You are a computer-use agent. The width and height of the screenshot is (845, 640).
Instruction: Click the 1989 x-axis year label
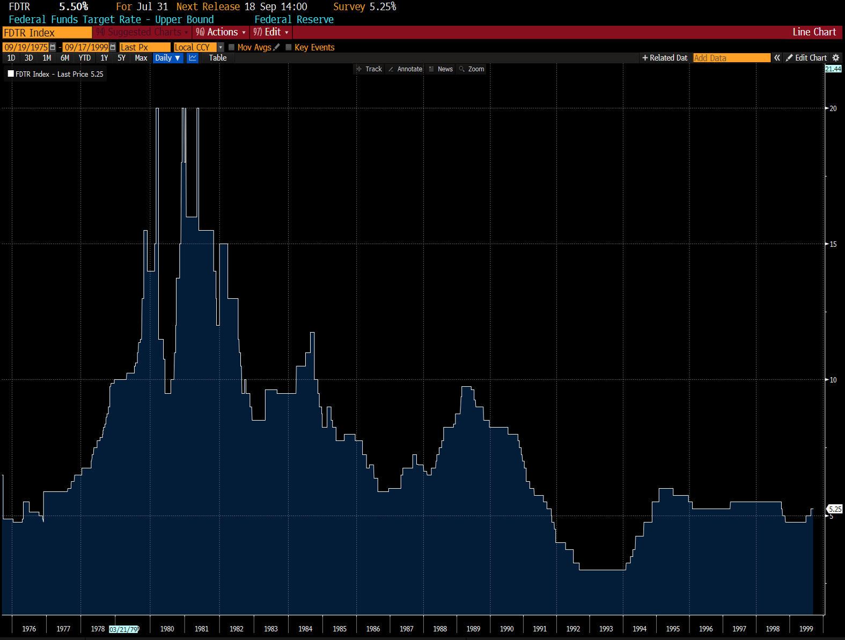point(473,629)
